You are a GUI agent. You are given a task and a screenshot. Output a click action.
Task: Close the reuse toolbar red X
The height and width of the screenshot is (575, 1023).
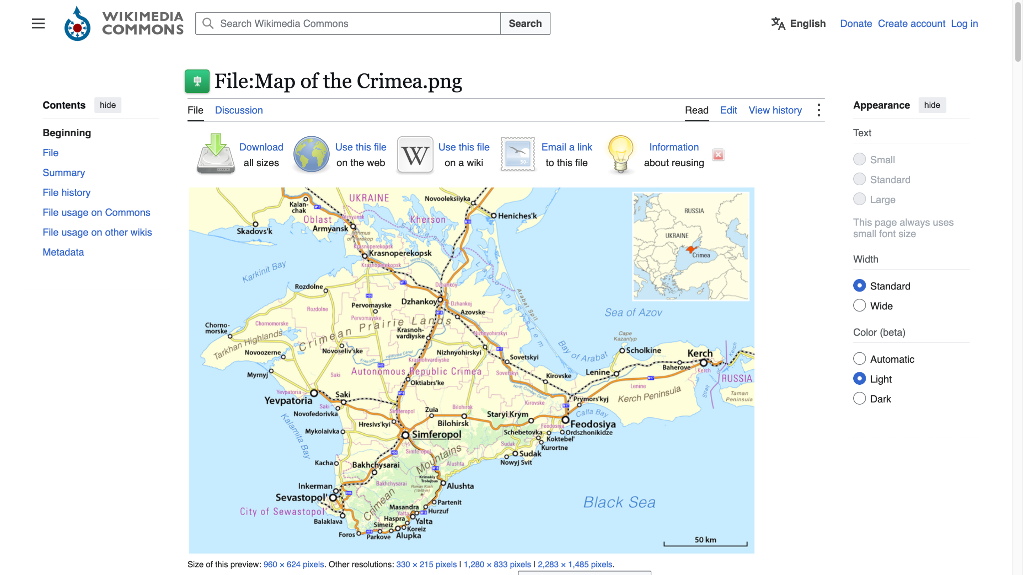coord(718,155)
